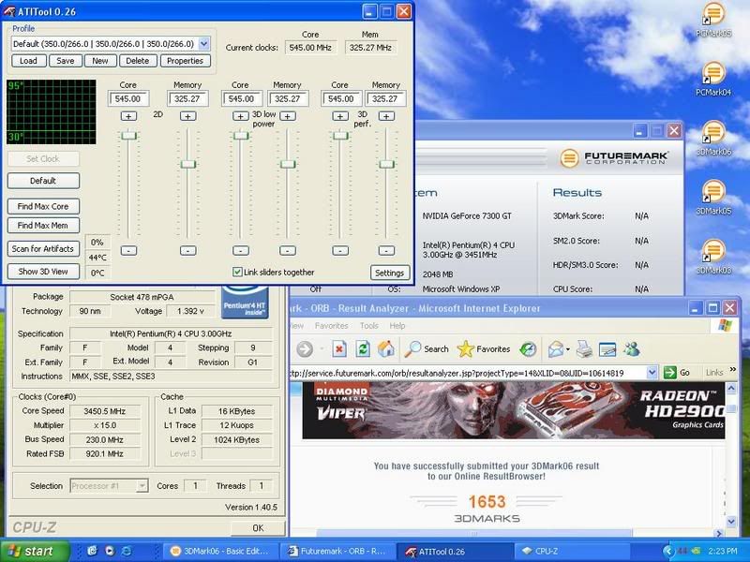The image size is (750, 562).
Task: Click the Refresh icon in Internet Explorer
Action: pyautogui.click(x=363, y=349)
